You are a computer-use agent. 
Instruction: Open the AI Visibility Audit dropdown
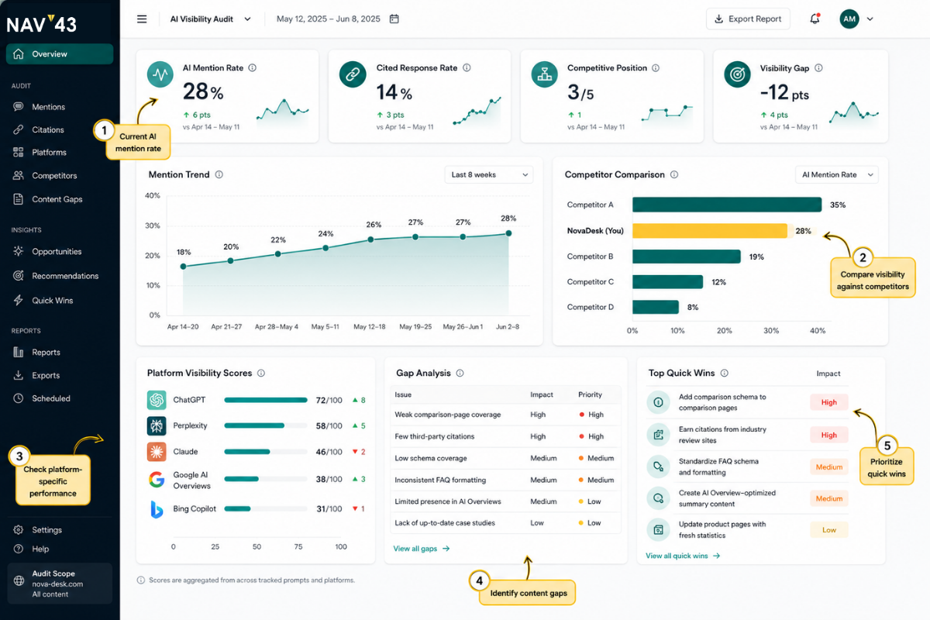coord(209,19)
